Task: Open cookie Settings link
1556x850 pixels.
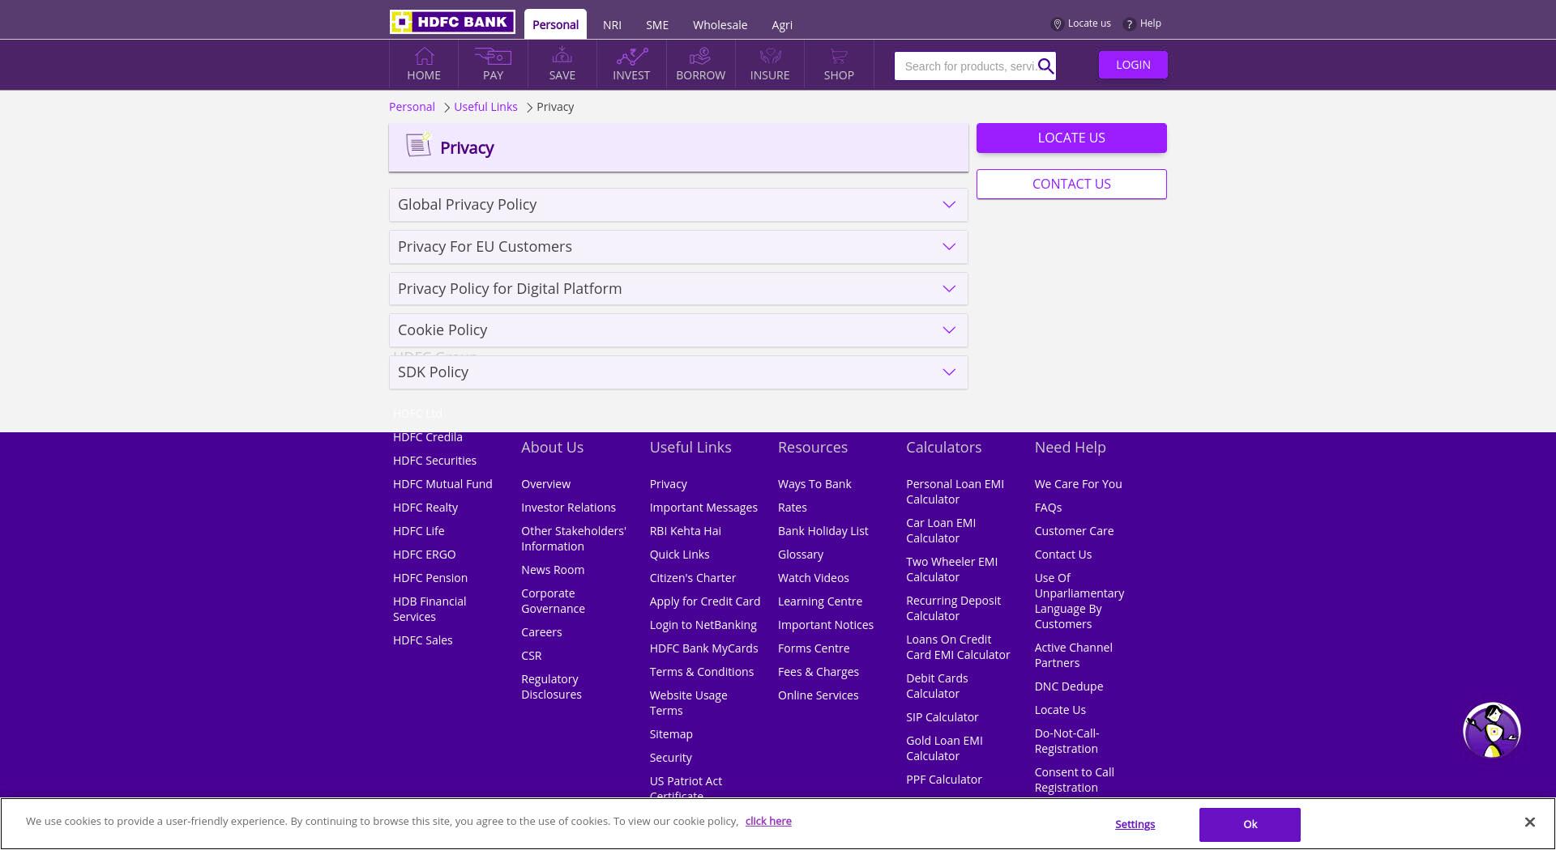Action: (x=1135, y=824)
